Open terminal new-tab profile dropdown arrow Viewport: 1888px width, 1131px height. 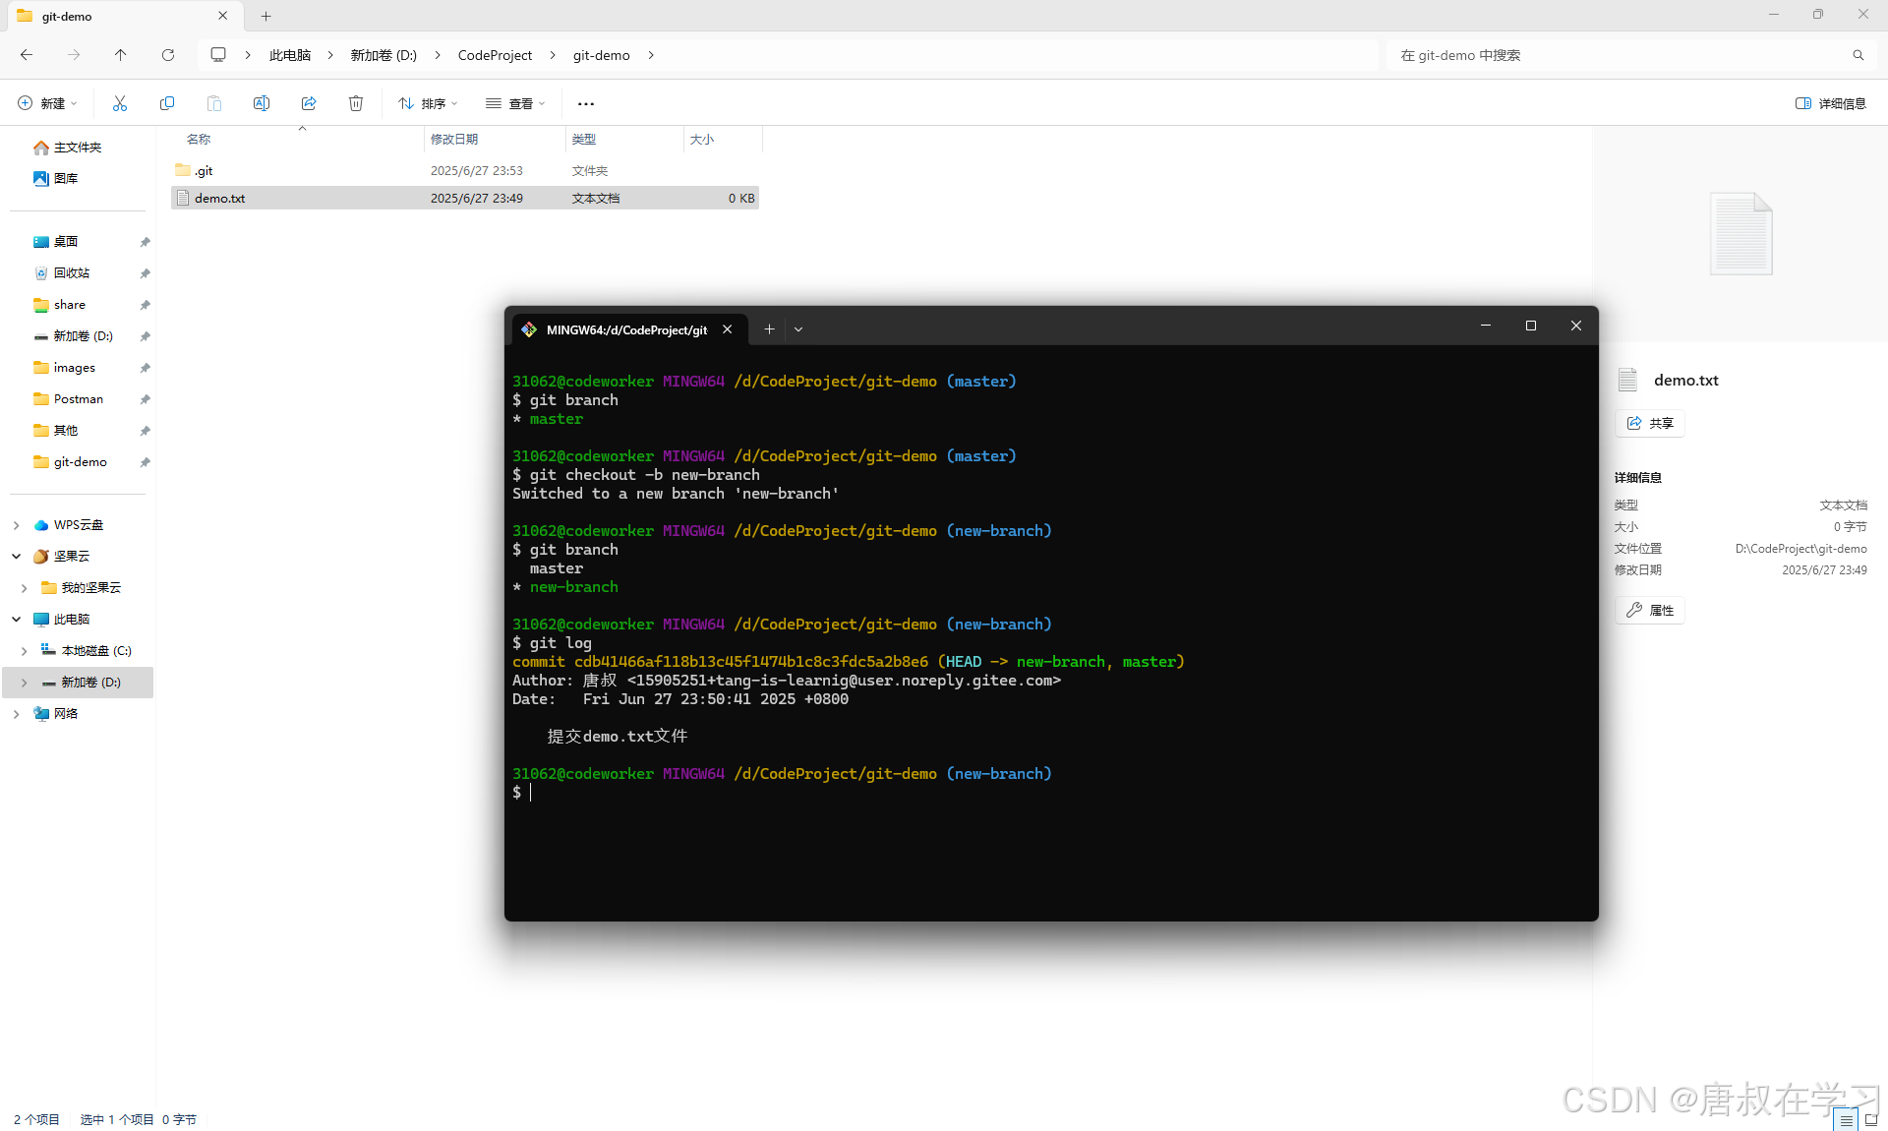tap(798, 329)
